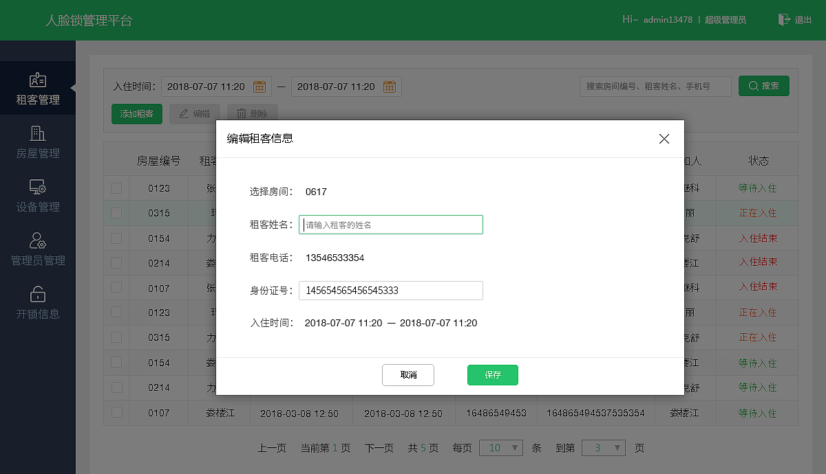The height and width of the screenshot is (474, 826).
Task: Open 开锁信息 via the lock icon
Action: (x=38, y=295)
